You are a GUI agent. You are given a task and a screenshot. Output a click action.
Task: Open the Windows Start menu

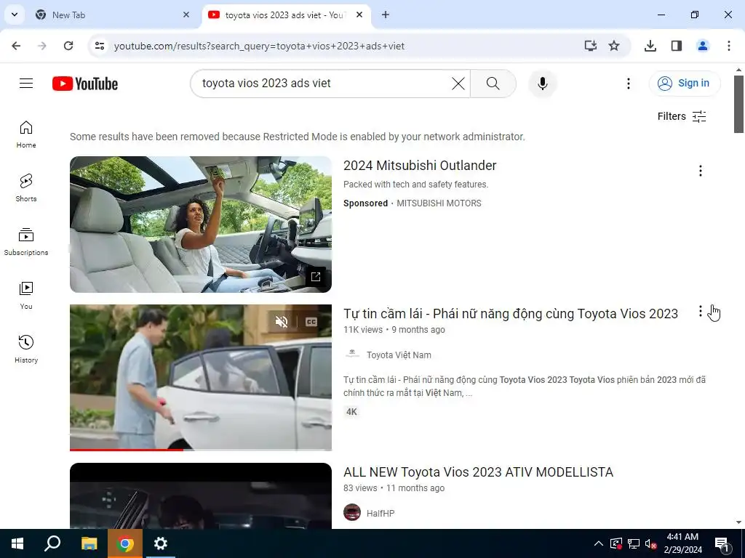(x=17, y=543)
